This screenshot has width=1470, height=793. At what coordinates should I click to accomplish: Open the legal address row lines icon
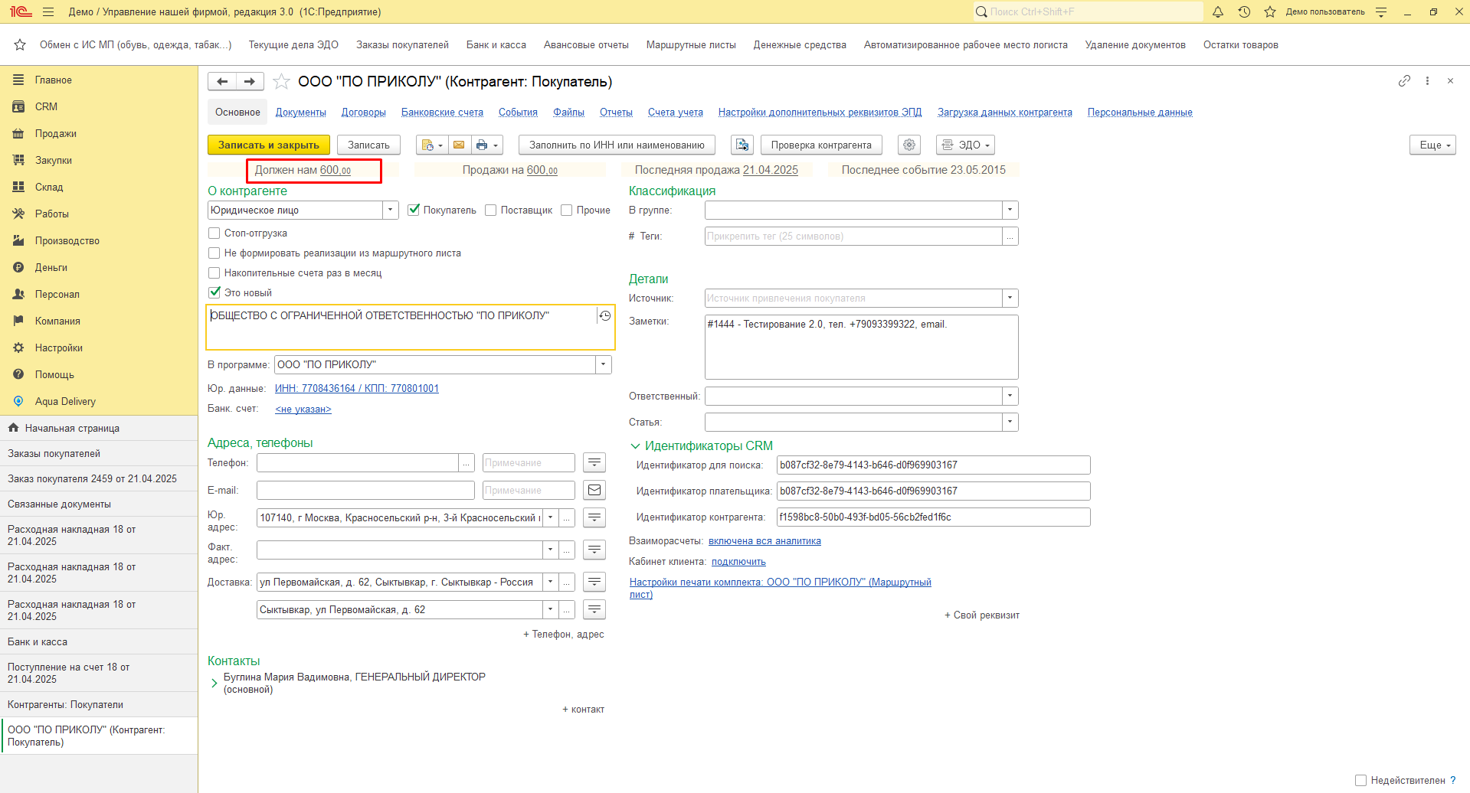coord(594,517)
